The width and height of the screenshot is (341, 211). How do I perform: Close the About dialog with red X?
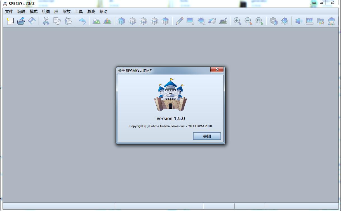pyautogui.click(x=217, y=70)
